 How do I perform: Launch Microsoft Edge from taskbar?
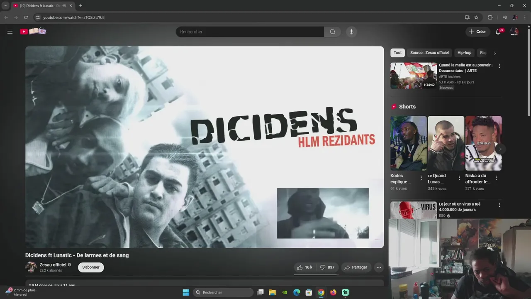pyautogui.click(x=297, y=292)
